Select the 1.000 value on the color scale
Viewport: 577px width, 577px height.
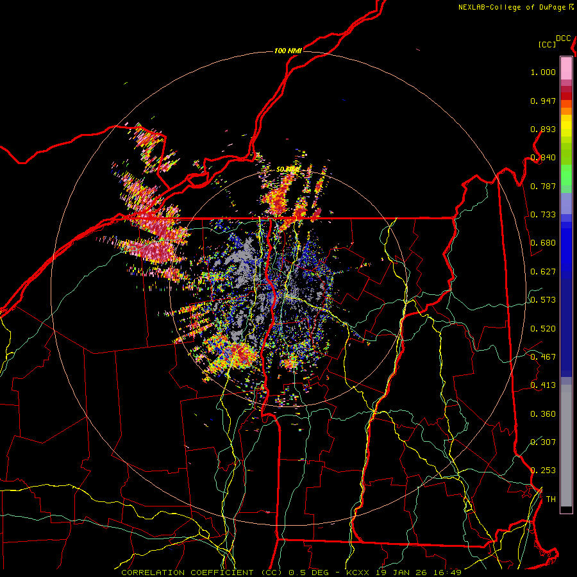click(x=543, y=72)
